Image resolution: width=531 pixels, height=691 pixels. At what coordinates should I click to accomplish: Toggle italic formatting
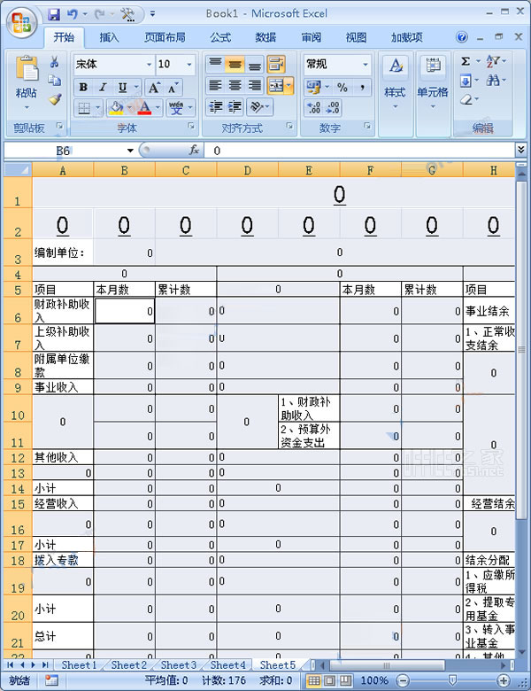tap(103, 87)
